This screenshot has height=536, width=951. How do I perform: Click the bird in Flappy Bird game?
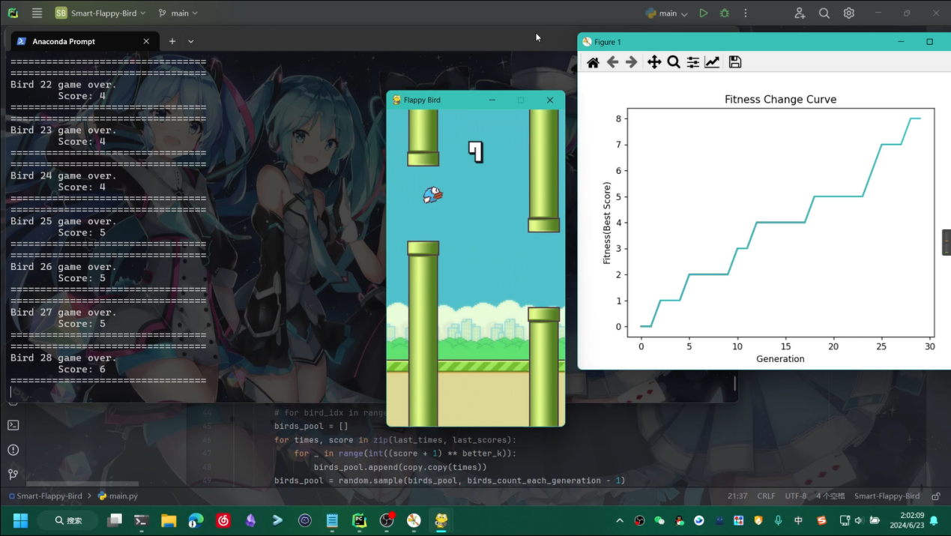click(432, 196)
